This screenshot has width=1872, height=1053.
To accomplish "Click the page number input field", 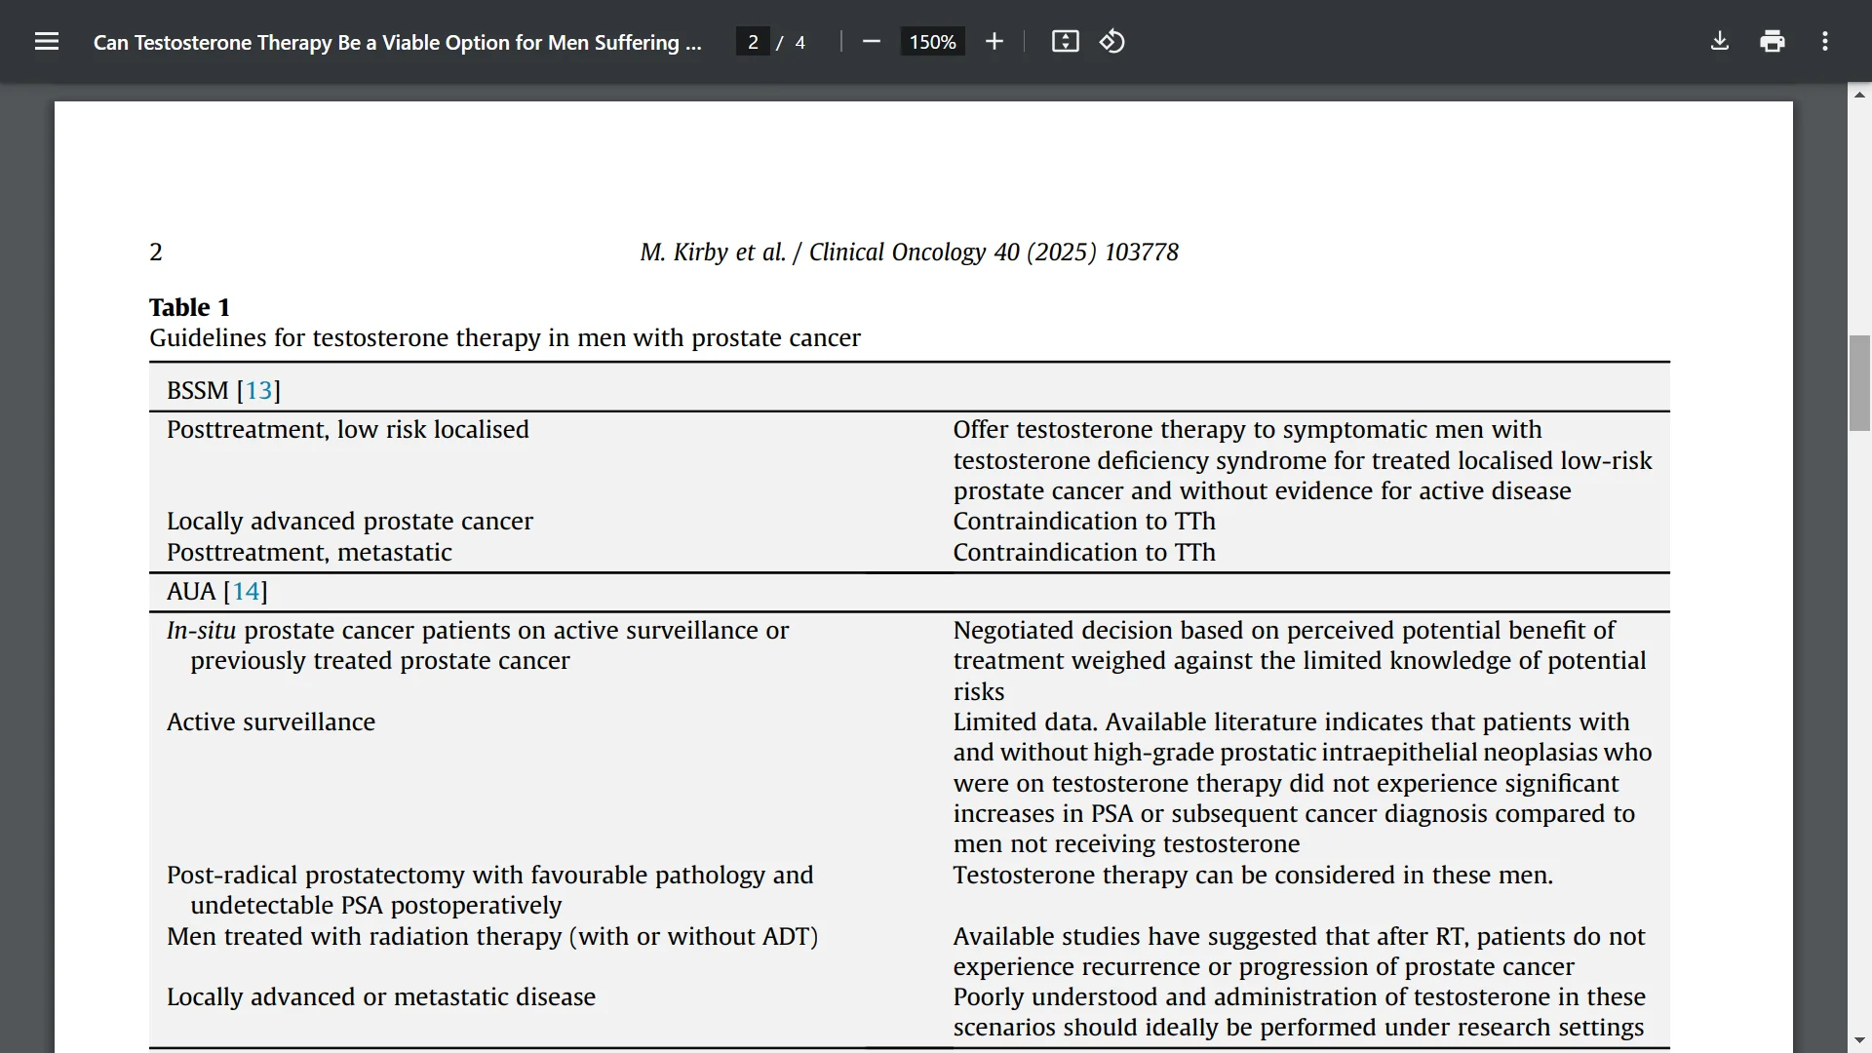I will (753, 42).
